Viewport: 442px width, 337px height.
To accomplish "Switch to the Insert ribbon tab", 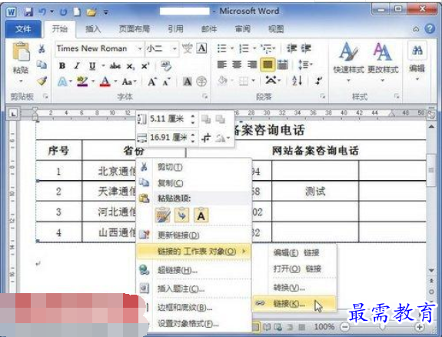I will click(93, 28).
